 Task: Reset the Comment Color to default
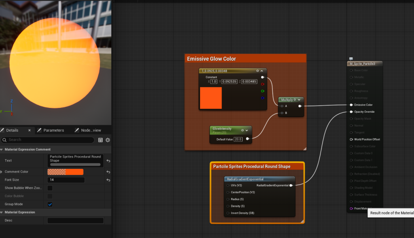pyautogui.click(x=108, y=172)
